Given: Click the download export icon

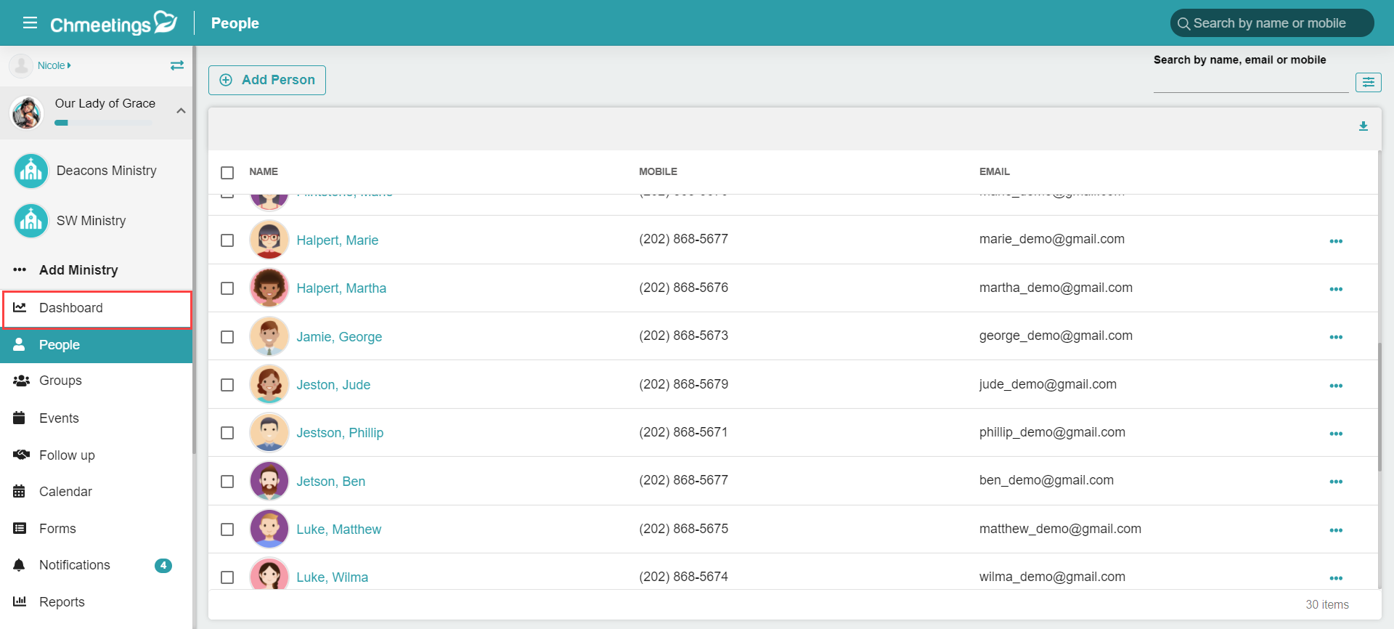Looking at the screenshot, I should point(1364,126).
